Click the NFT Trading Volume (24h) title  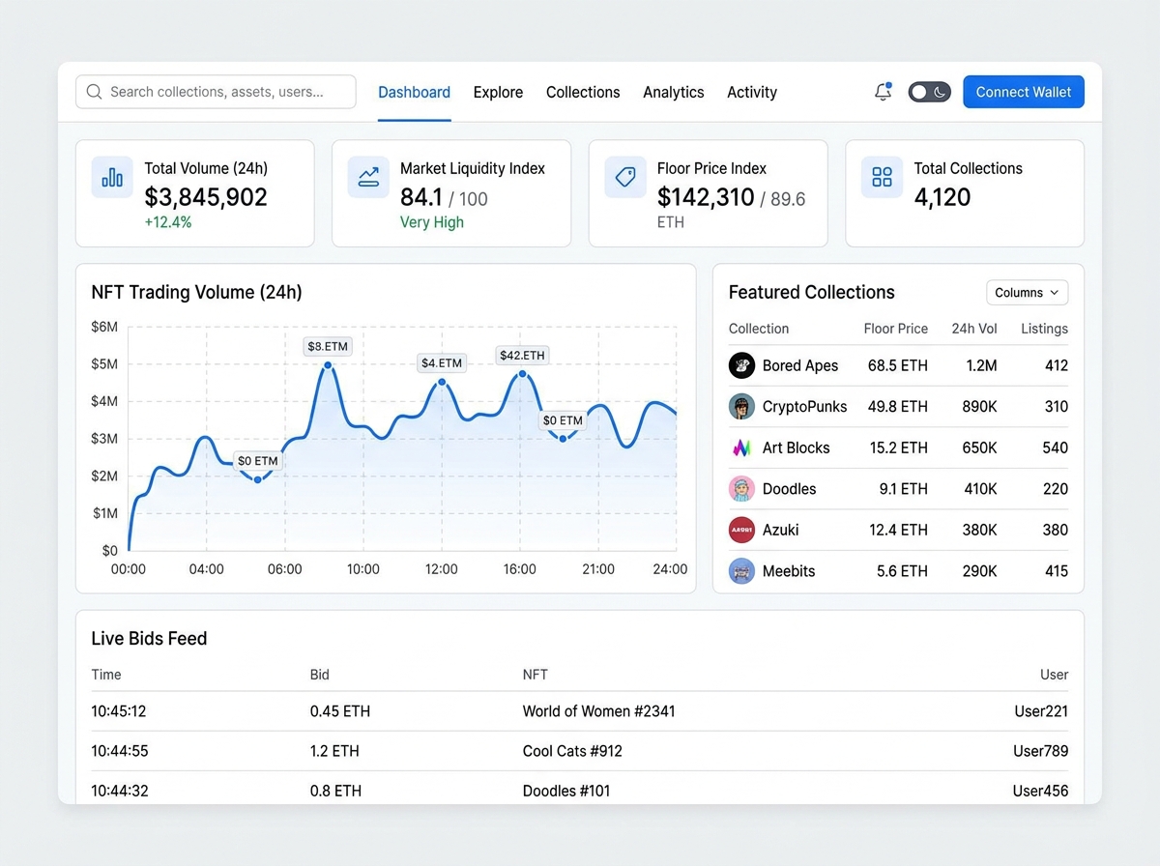[x=197, y=292]
